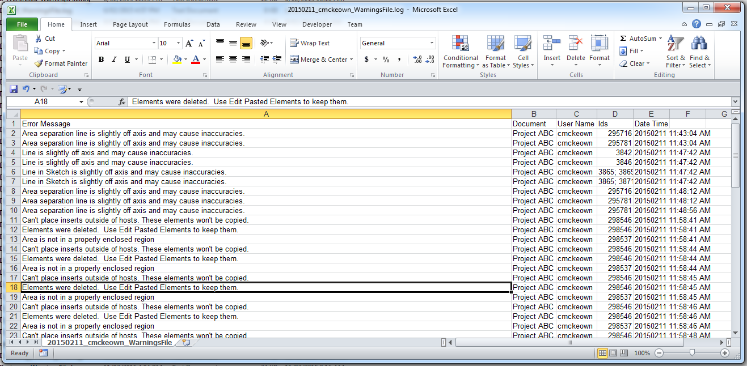Expand the General number format dropdown
Screen dimensions: 747x366
click(432, 44)
